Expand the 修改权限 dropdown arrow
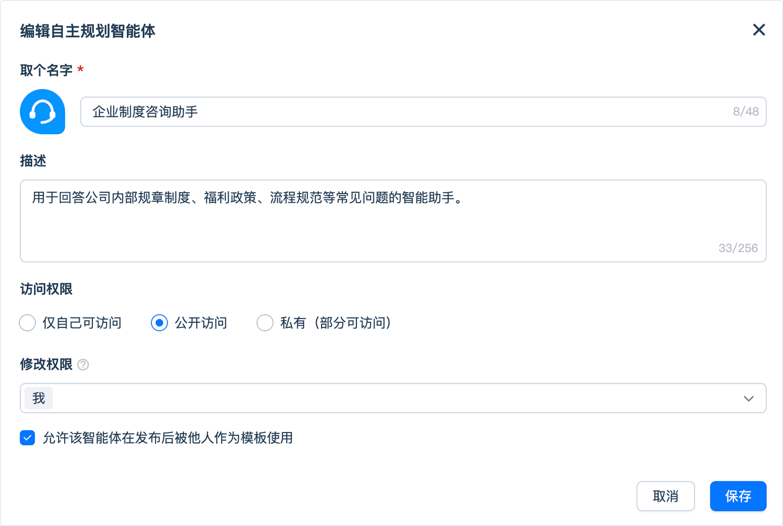783x526 pixels. coord(748,399)
